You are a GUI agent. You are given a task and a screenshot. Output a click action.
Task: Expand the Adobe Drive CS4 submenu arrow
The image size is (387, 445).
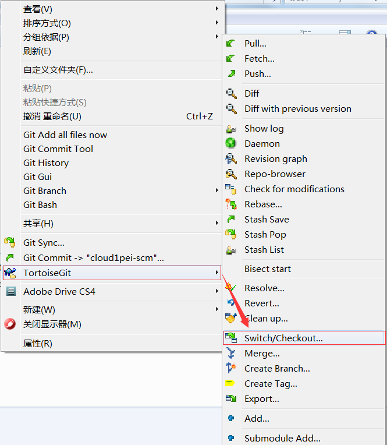pyautogui.click(x=217, y=291)
